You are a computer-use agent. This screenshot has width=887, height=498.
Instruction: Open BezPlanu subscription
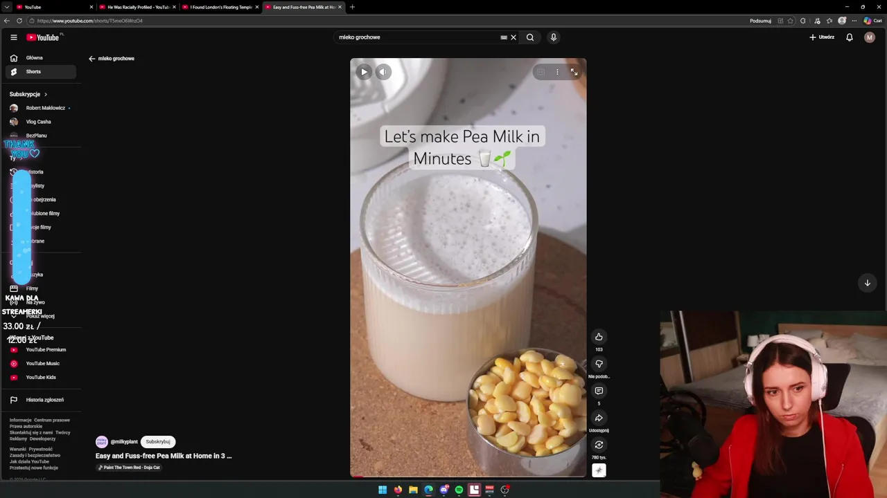(41, 136)
